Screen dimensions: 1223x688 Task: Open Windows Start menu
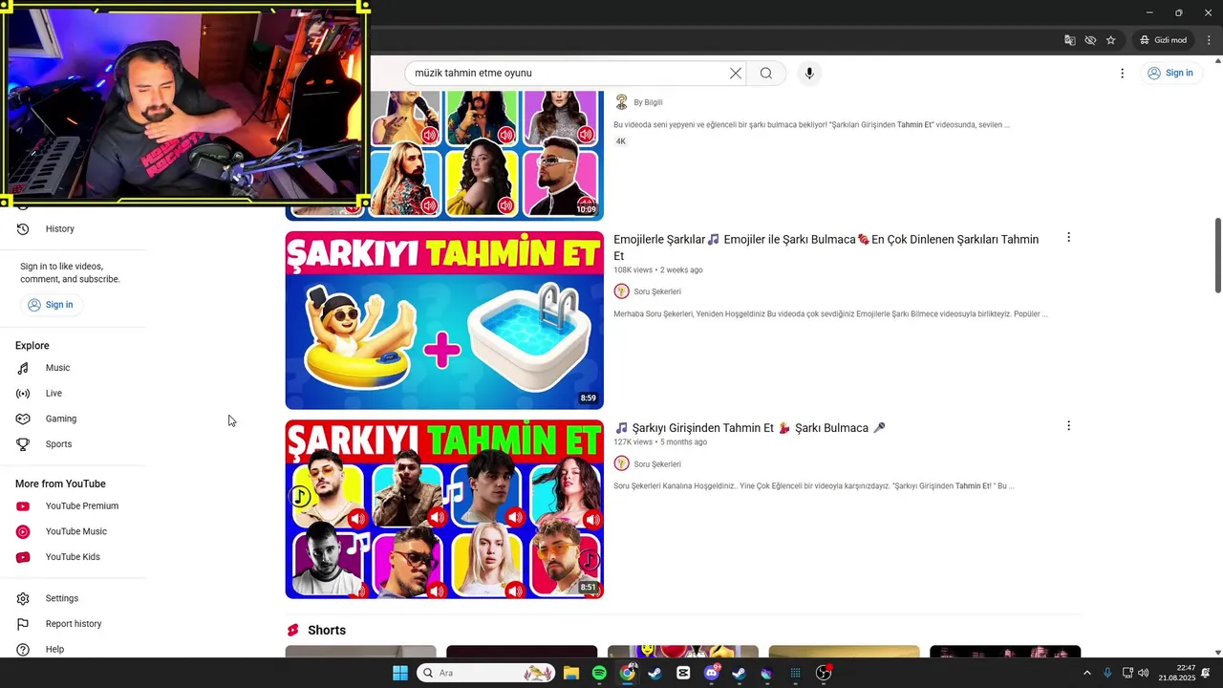[399, 673]
